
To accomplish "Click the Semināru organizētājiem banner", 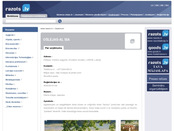I will tap(158, 87).
